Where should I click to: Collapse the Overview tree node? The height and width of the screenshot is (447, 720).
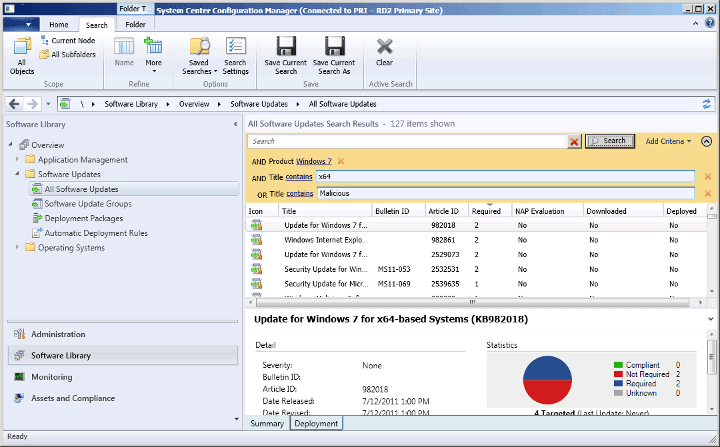11,144
